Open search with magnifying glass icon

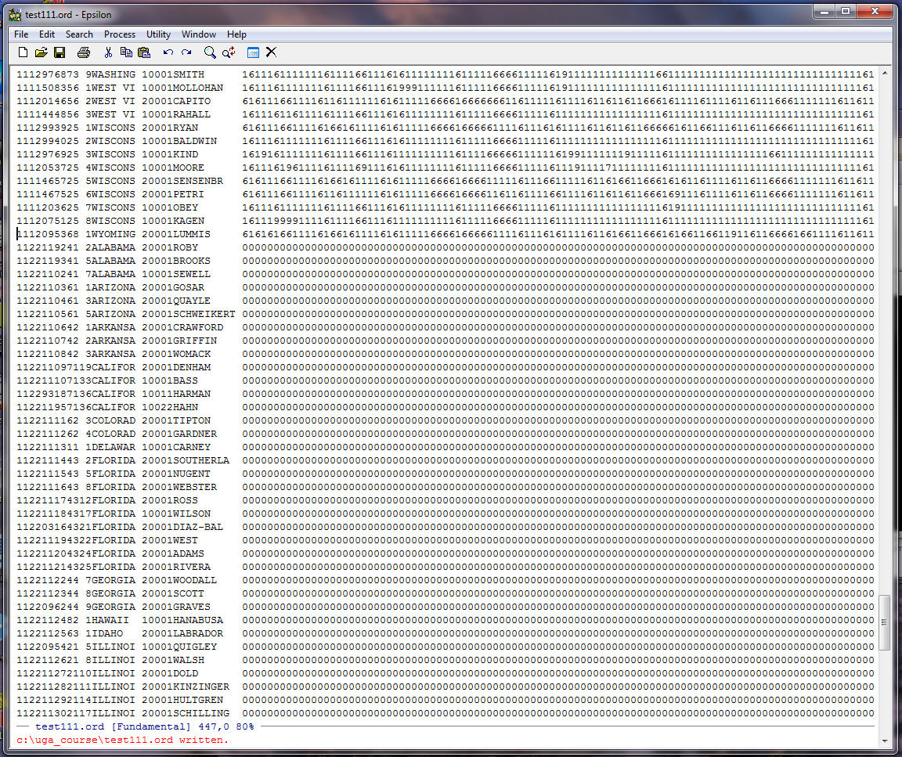pyautogui.click(x=210, y=52)
